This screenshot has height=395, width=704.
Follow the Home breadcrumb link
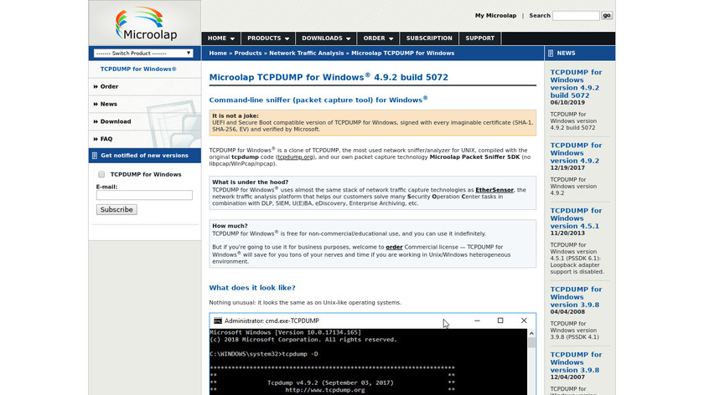pyautogui.click(x=218, y=54)
